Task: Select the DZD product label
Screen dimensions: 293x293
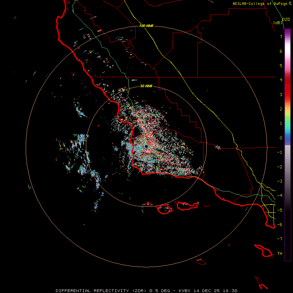Action: [x=286, y=20]
